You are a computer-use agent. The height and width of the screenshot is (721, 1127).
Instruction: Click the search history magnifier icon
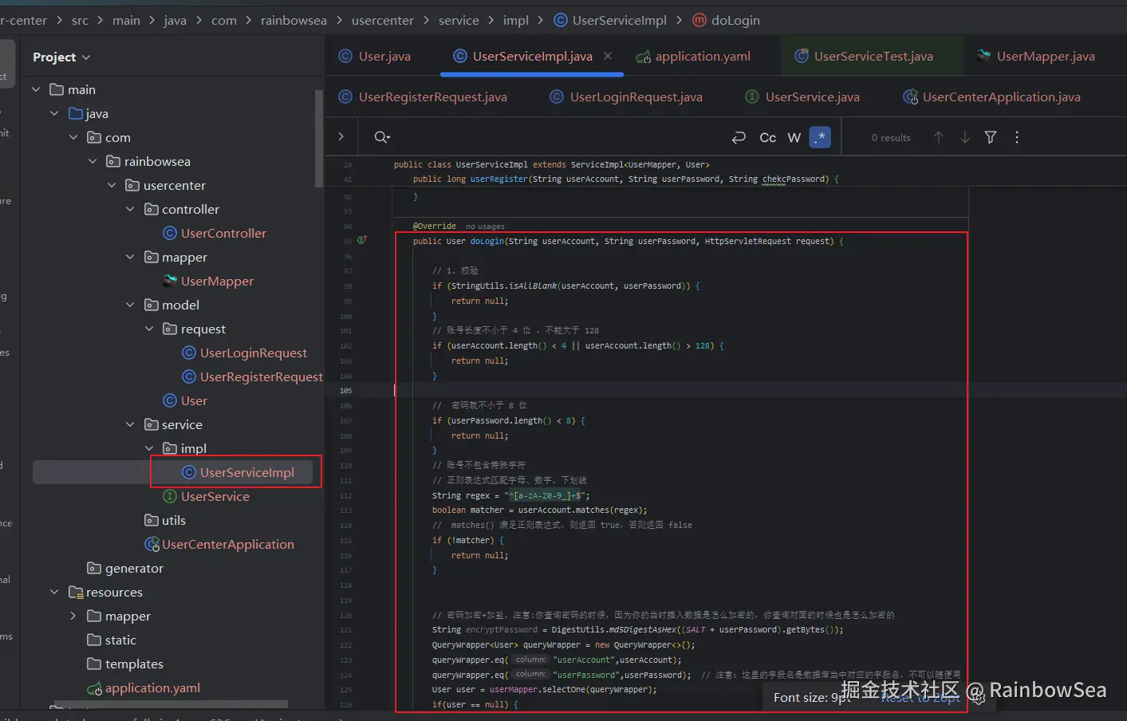coord(382,137)
